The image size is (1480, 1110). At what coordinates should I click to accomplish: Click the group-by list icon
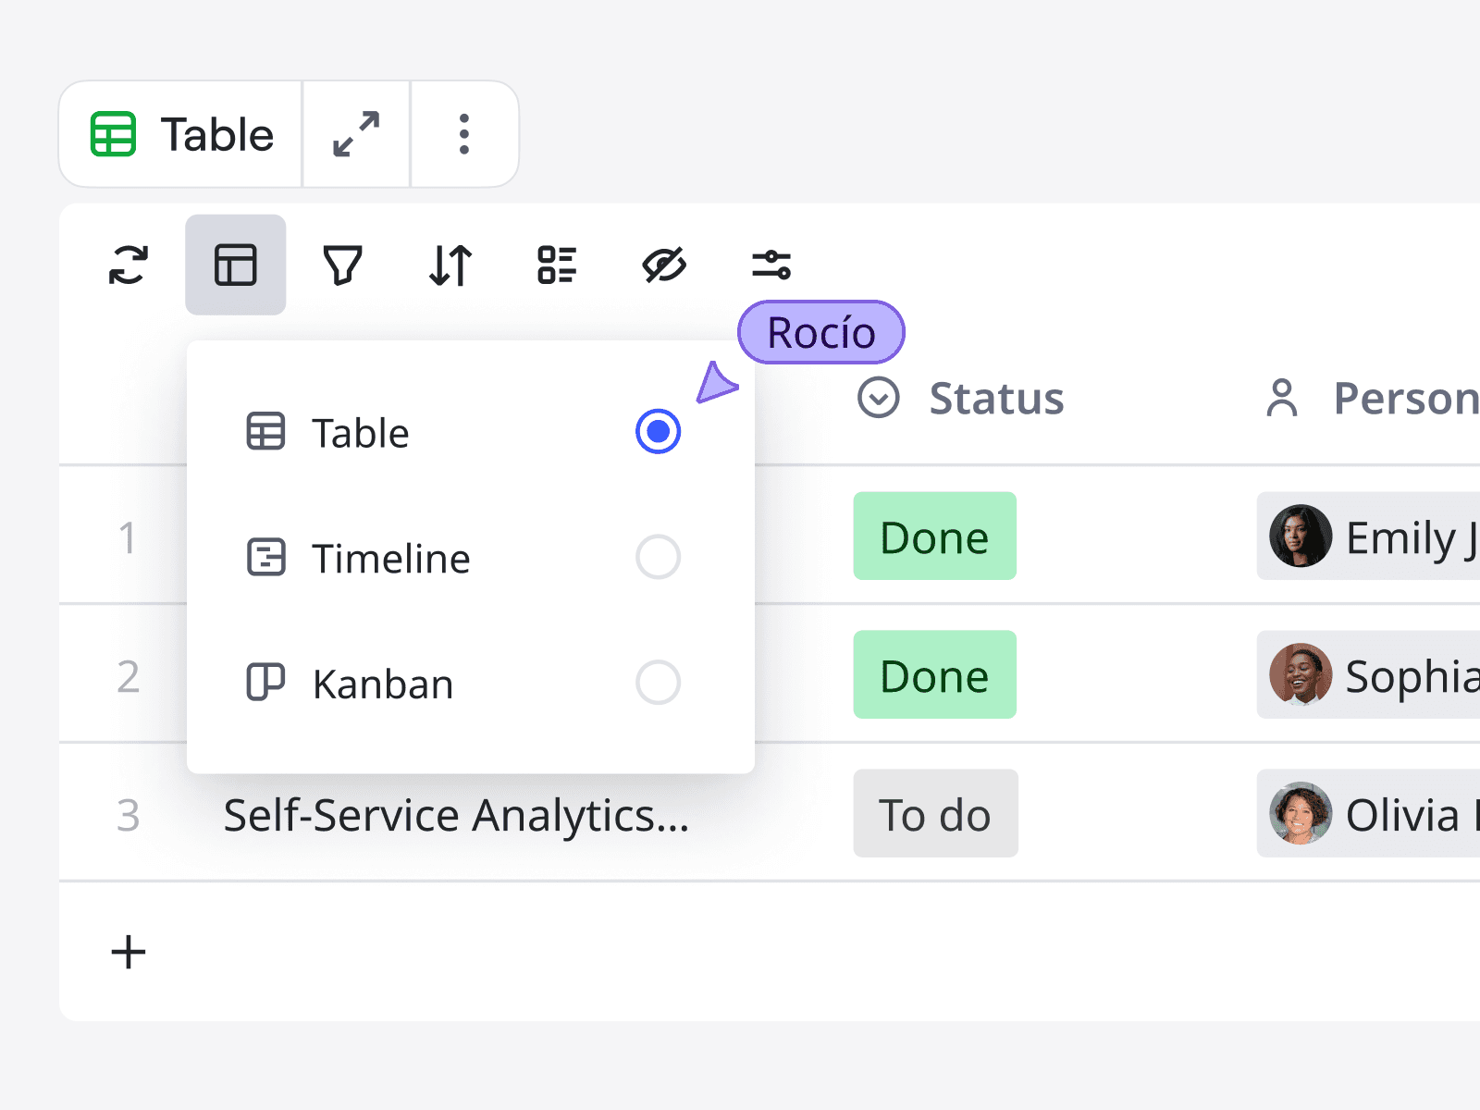tap(557, 265)
